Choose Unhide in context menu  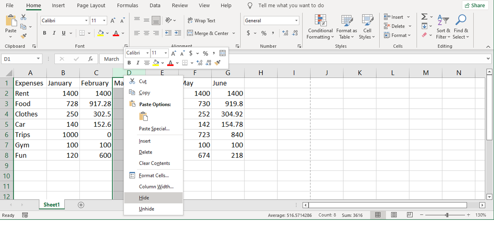(154, 209)
